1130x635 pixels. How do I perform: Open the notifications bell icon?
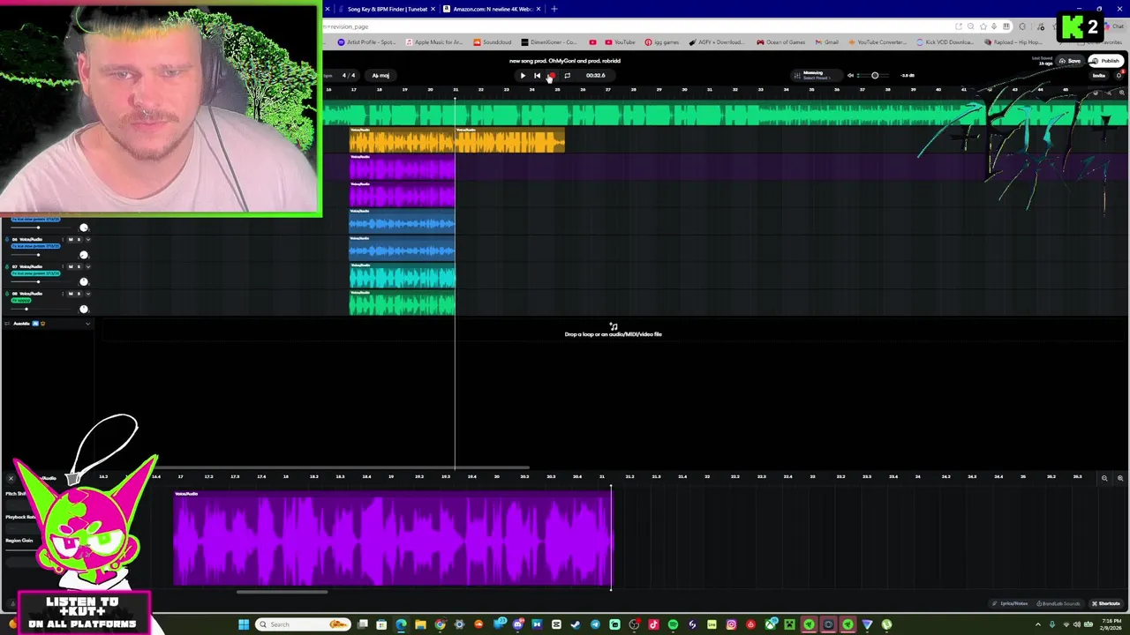tap(1119, 75)
